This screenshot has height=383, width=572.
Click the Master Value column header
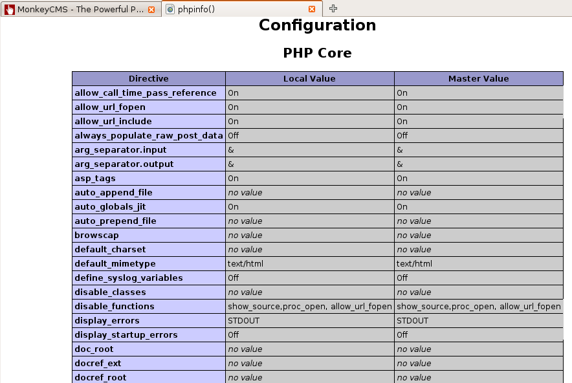(x=479, y=79)
